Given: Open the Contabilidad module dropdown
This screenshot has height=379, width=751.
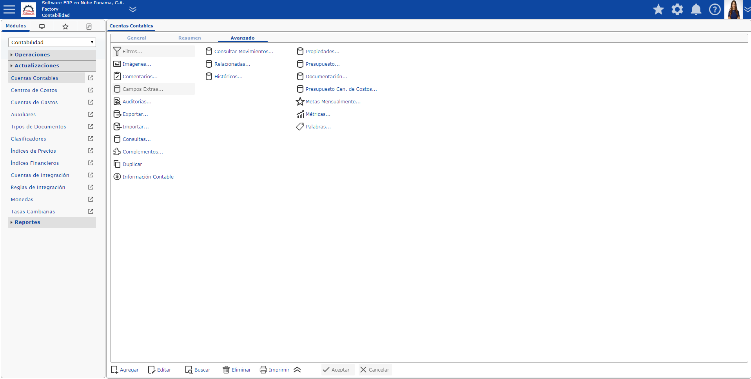Looking at the screenshot, I should [x=52, y=42].
